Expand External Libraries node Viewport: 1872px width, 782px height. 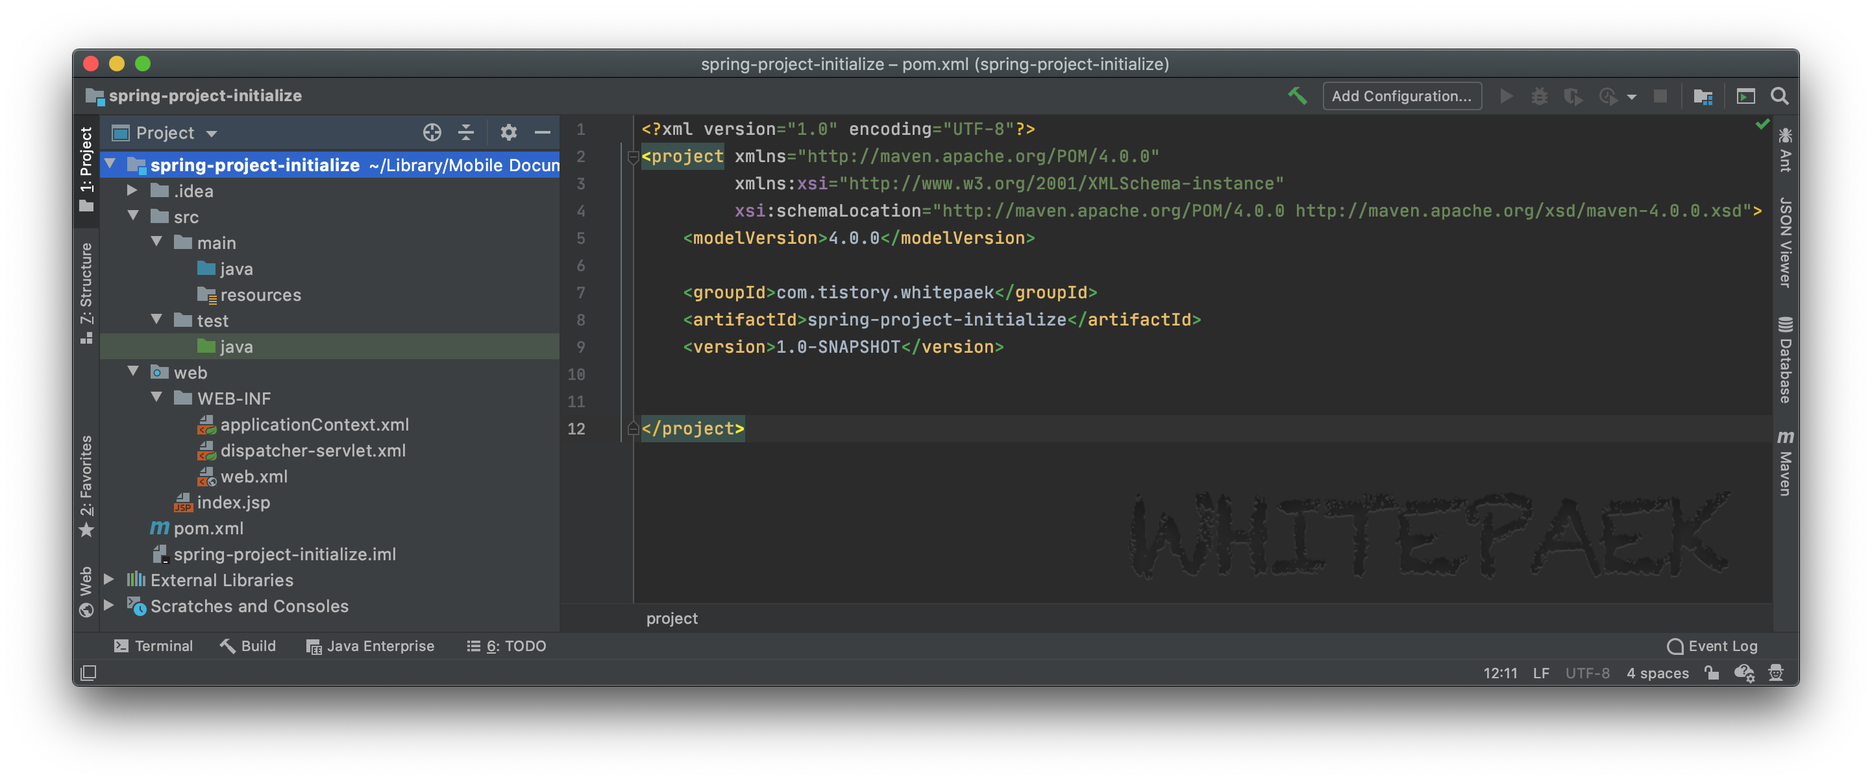[x=109, y=578]
